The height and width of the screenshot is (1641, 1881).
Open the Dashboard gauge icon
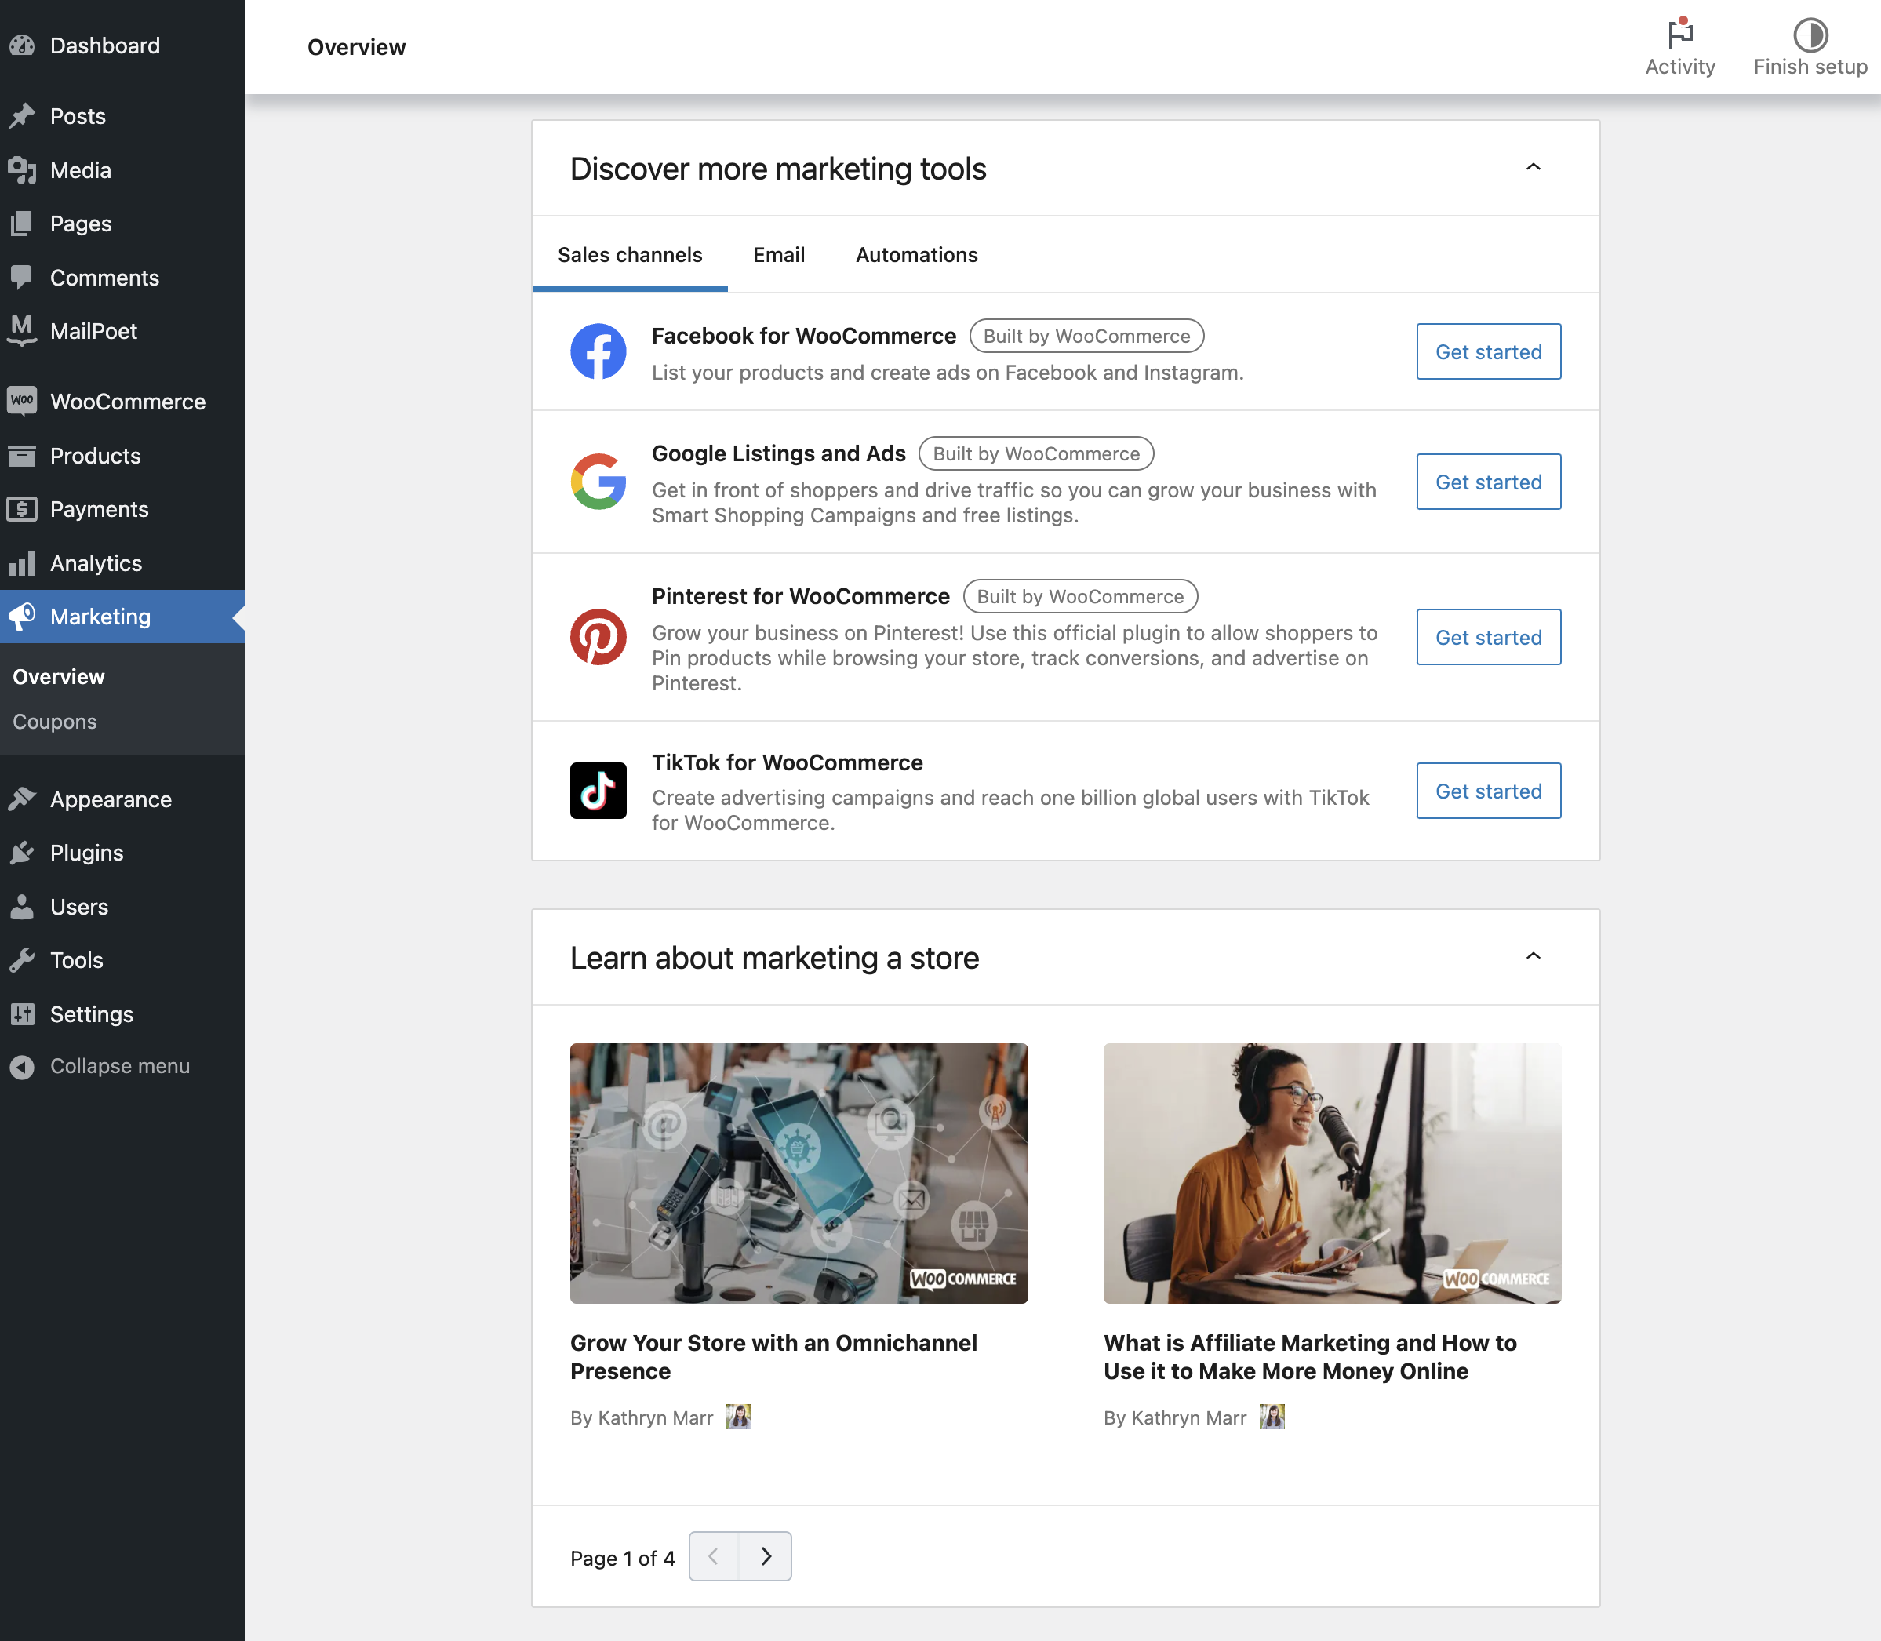[22, 45]
